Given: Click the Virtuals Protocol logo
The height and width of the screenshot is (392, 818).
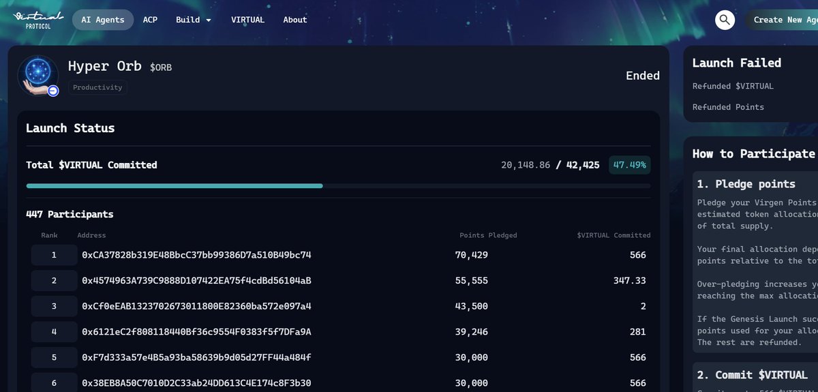Looking at the screenshot, I should point(39,18).
